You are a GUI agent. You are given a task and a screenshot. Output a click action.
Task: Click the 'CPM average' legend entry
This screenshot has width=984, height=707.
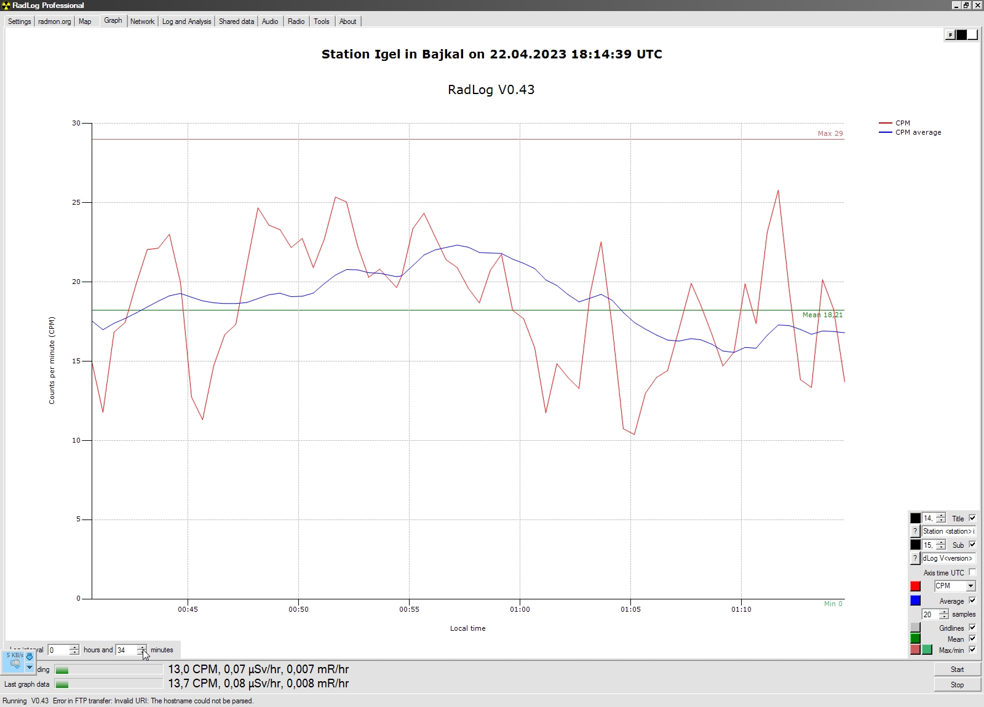click(x=910, y=132)
